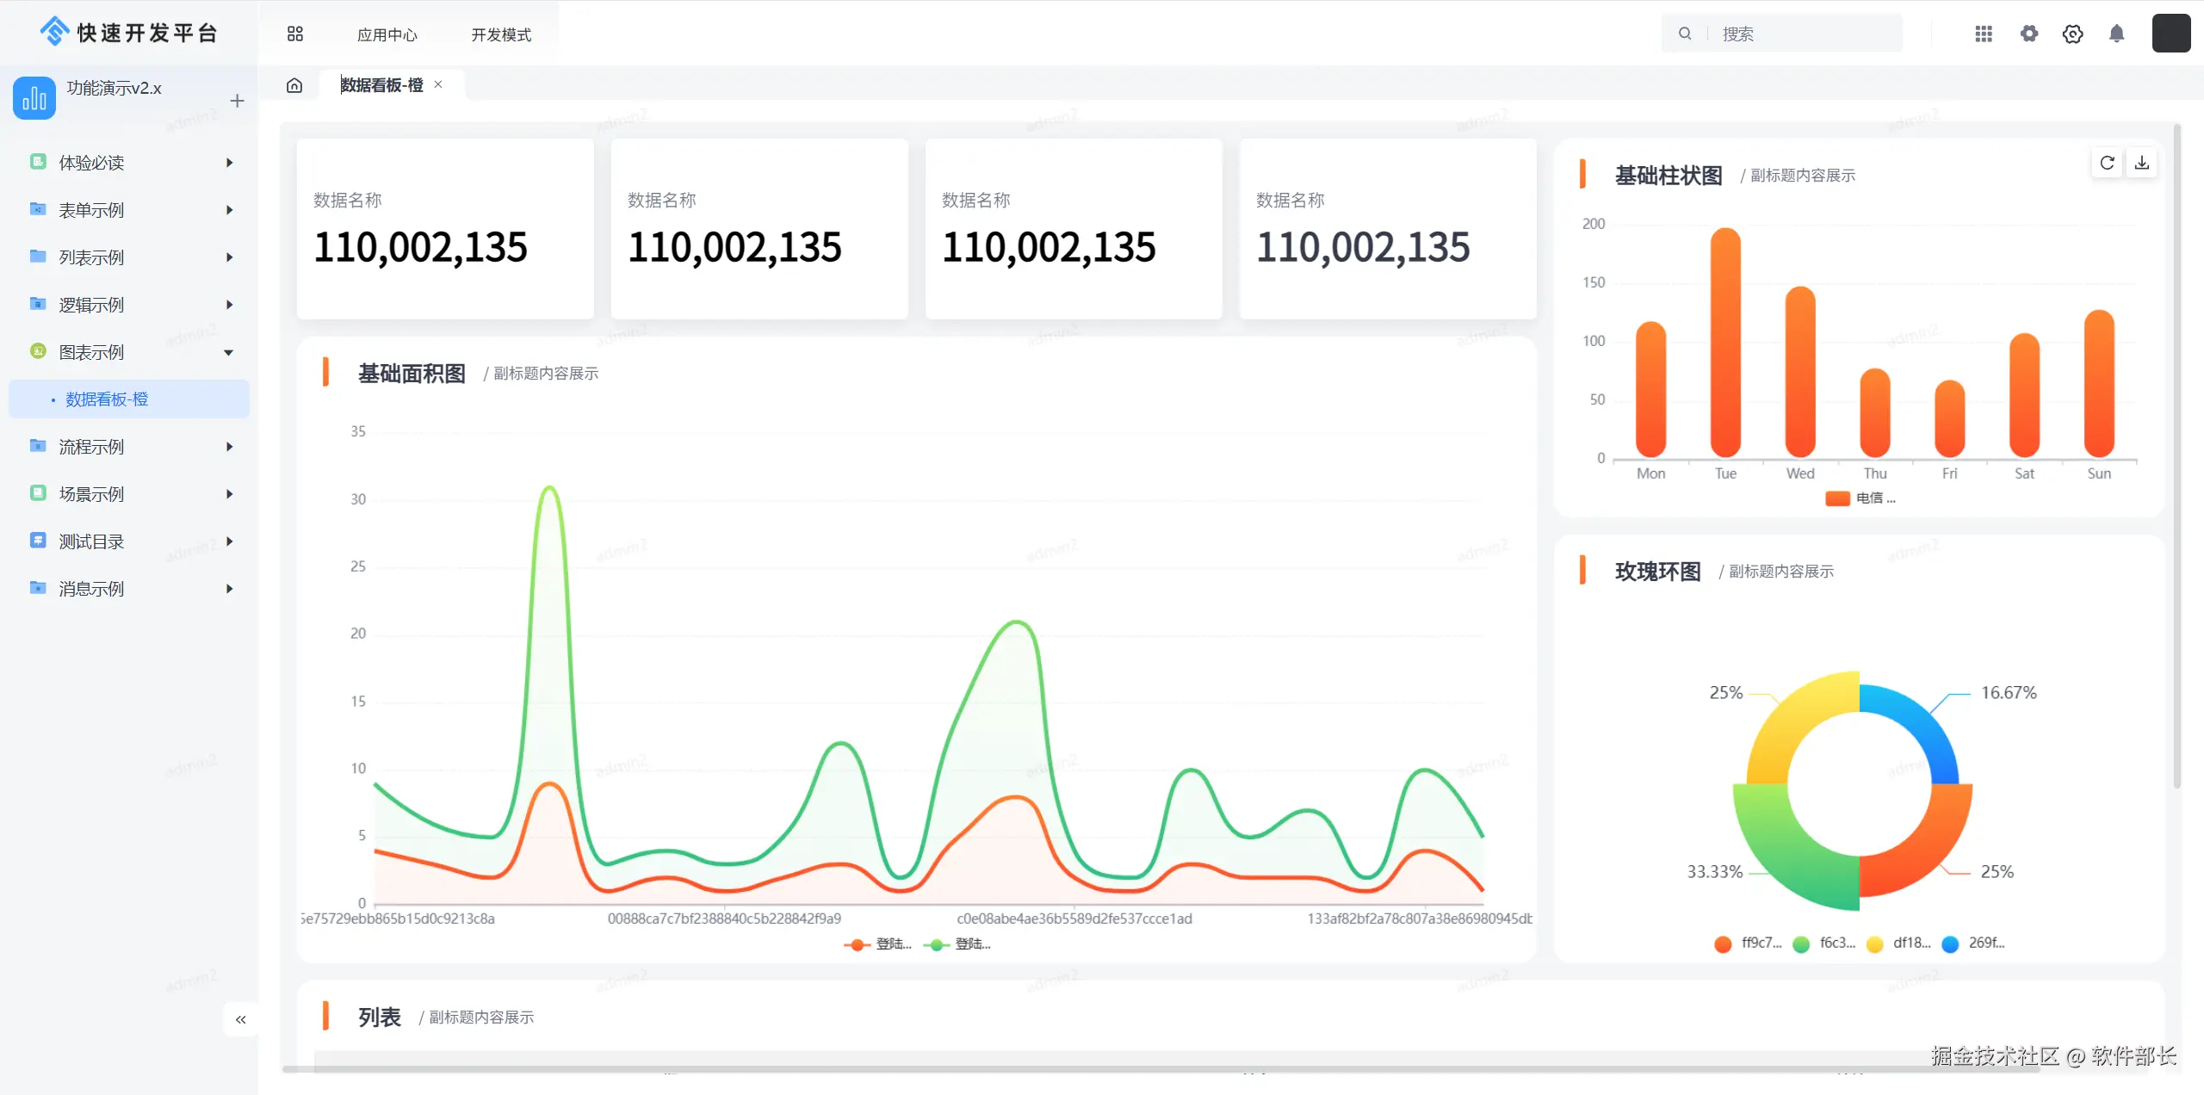Click the notification bell icon
Image resolution: width=2204 pixels, height=1095 pixels.
2116,34
